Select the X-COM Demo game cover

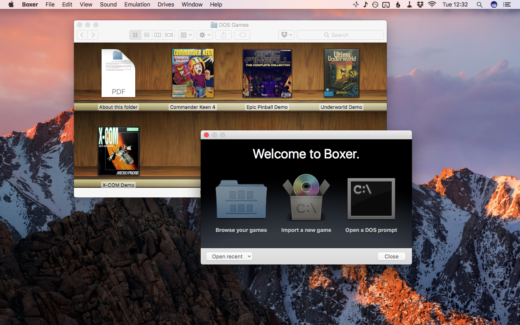coord(119,151)
